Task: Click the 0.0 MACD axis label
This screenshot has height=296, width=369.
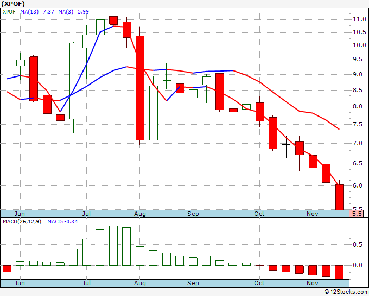Action: [357, 265]
